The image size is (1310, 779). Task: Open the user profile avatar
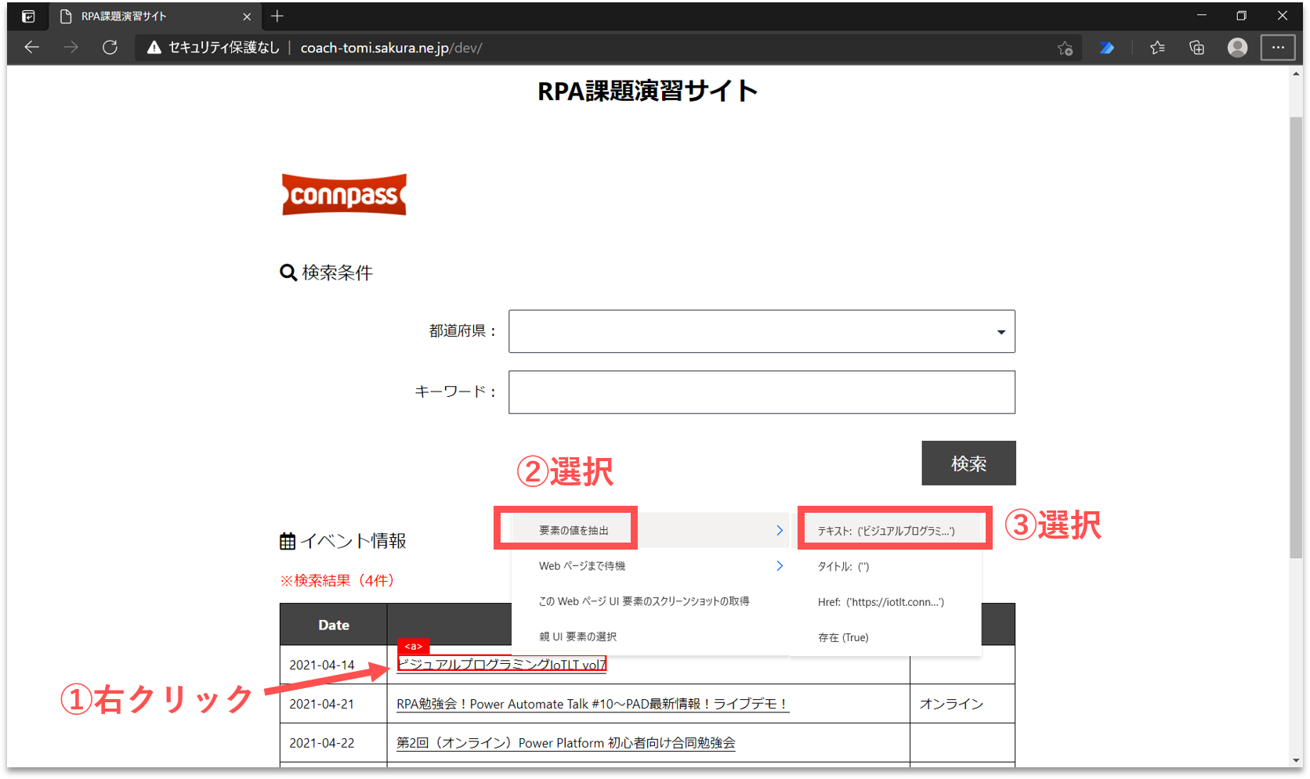point(1237,48)
